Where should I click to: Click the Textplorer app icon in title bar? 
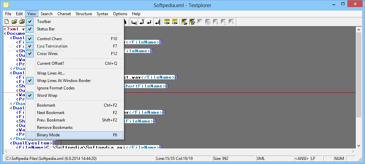(x=6, y=5)
